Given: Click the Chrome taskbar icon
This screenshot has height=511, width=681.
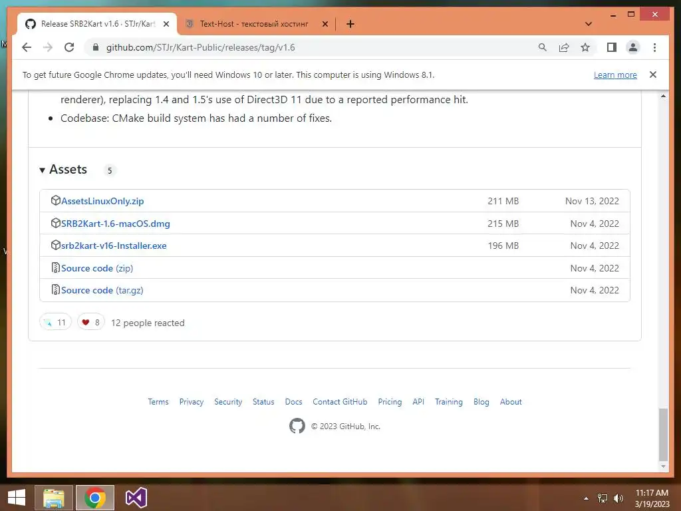Looking at the screenshot, I should pyautogui.click(x=95, y=498).
